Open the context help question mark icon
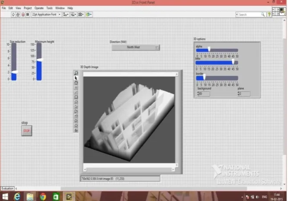 click(269, 15)
